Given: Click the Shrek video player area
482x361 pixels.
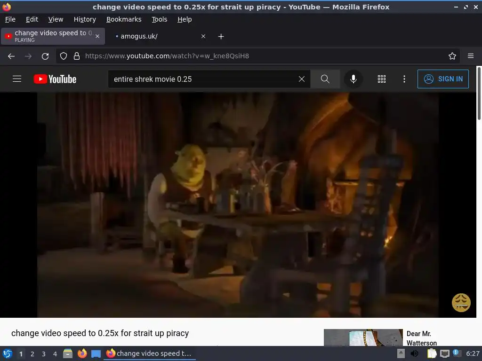Looking at the screenshot, I should click(238, 205).
